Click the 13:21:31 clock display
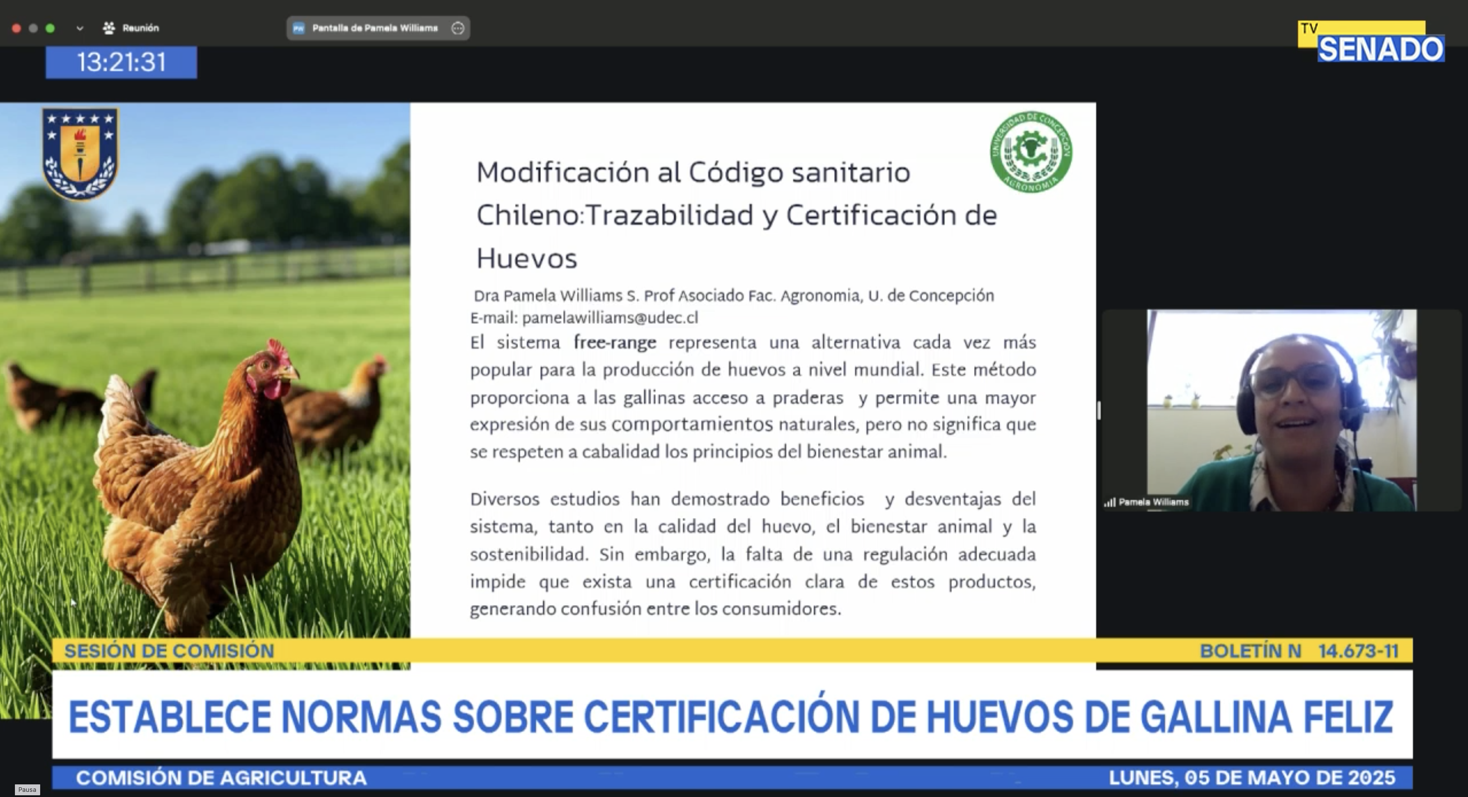Image resolution: width=1468 pixels, height=797 pixels. 121,62
